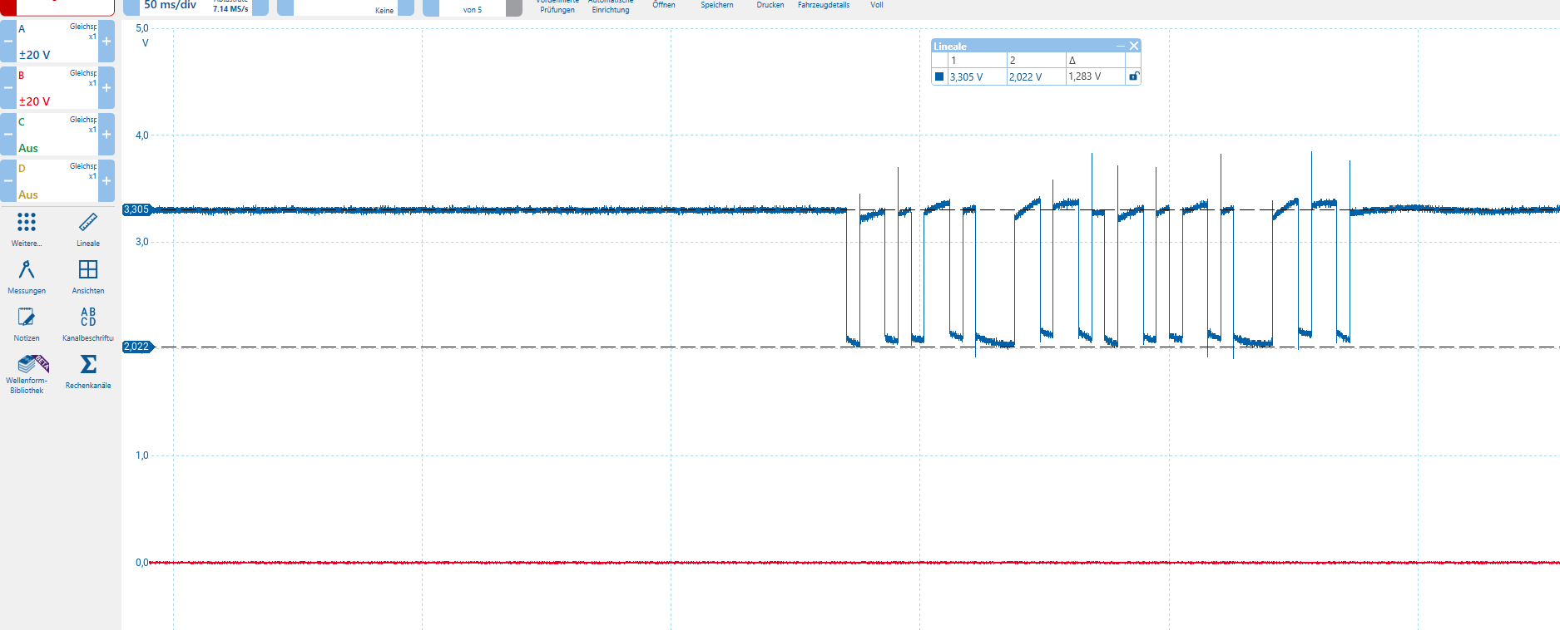Open channel A settings (±20 V)

(57, 41)
